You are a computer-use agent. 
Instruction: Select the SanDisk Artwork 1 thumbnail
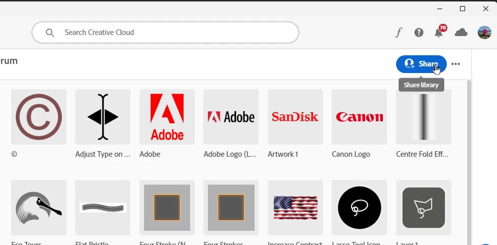(x=295, y=117)
